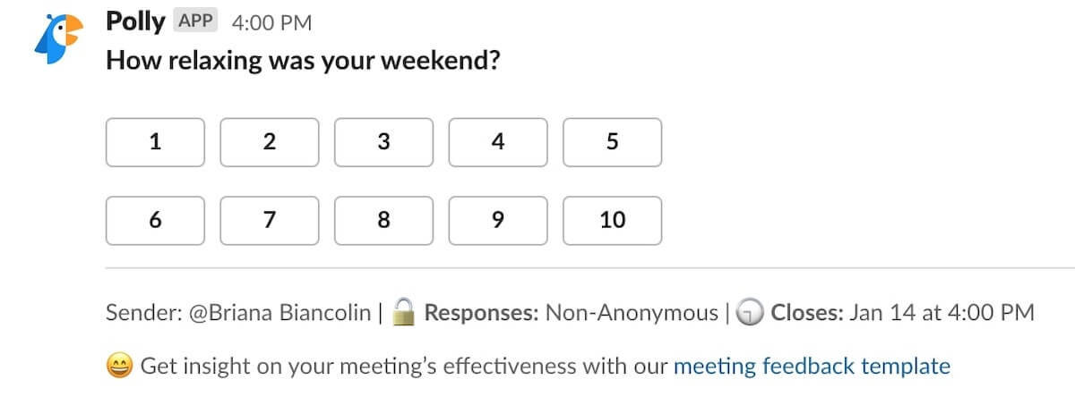1075x413 pixels.
Task: Click the lock icon beside Responses
Action: (x=406, y=312)
